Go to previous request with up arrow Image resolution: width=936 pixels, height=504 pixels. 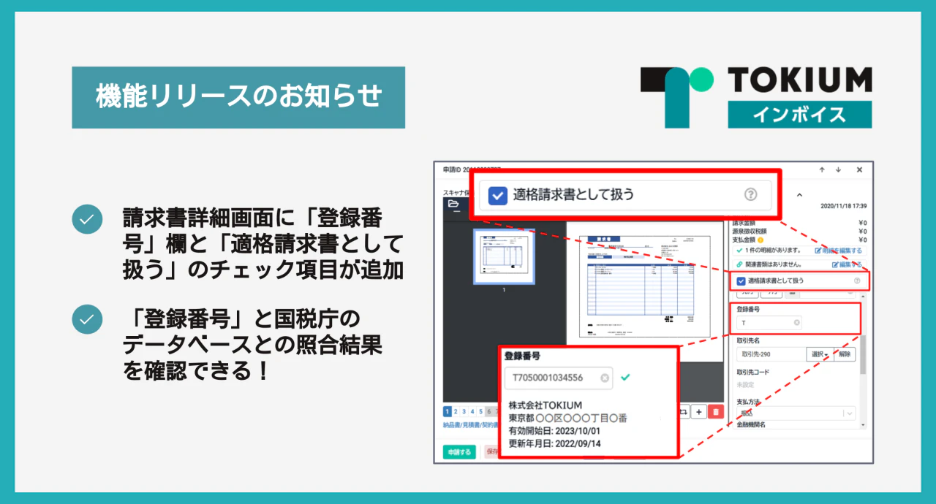coord(822,169)
